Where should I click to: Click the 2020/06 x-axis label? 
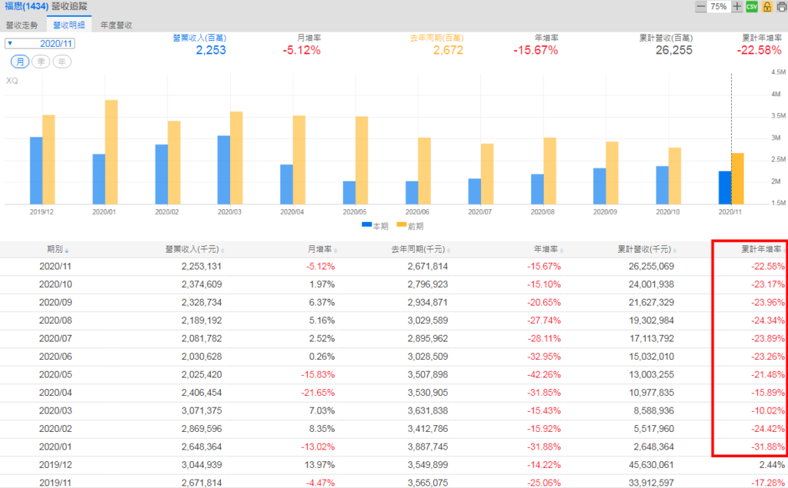pyautogui.click(x=417, y=212)
